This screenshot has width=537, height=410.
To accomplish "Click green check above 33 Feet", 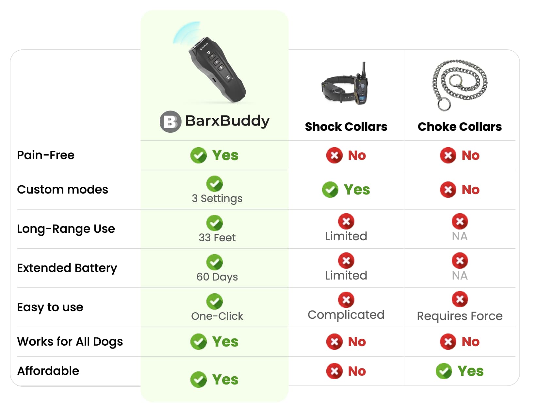I will (x=215, y=223).
